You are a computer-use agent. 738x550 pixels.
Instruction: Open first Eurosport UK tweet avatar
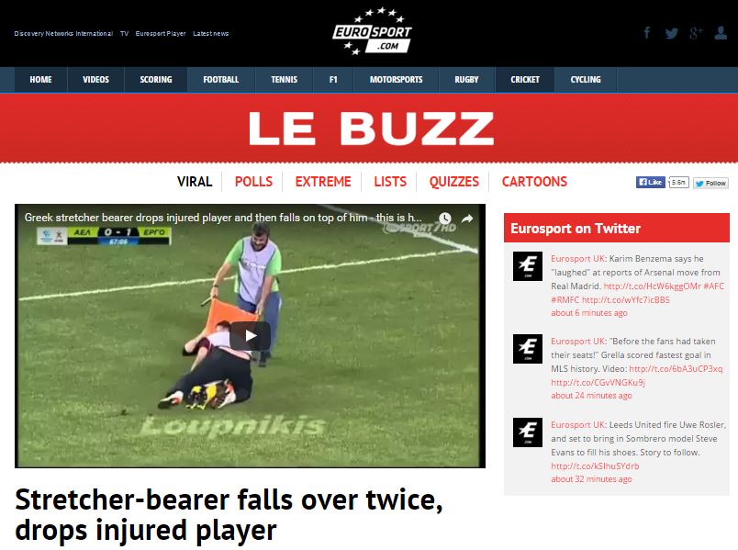tap(528, 266)
